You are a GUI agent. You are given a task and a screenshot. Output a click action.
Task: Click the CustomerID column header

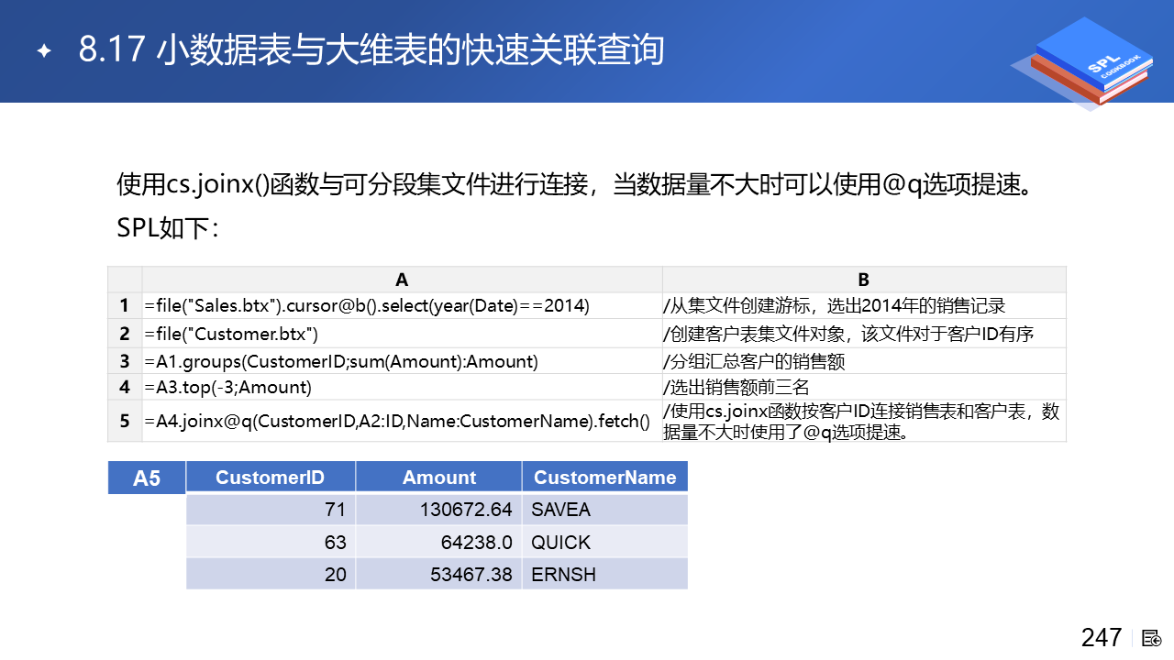271,477
